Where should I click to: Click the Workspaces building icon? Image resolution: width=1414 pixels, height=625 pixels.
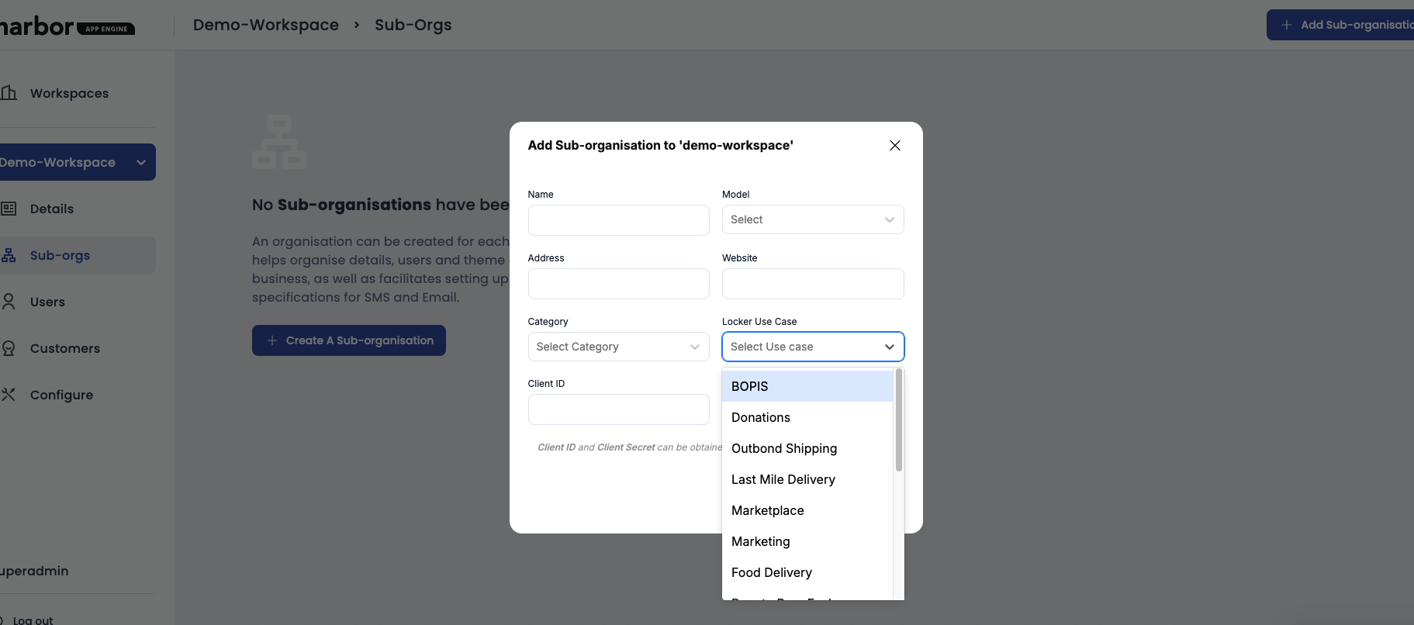[x=9, y=93]
